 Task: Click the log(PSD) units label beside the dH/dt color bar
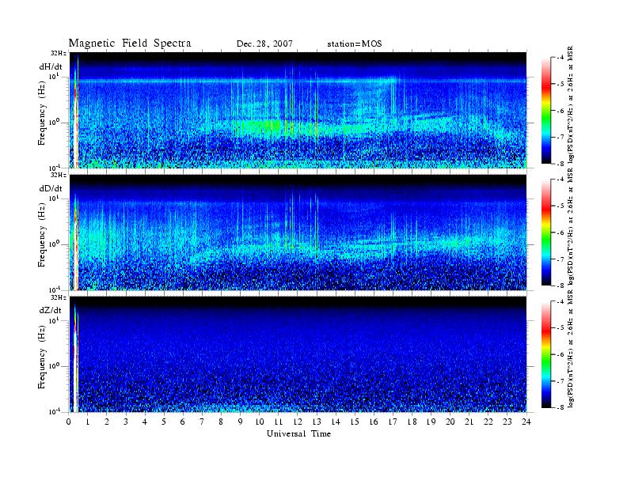[570, 105]
